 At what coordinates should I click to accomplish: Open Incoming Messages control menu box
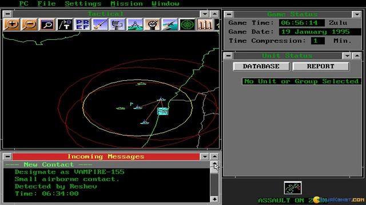[7, 157]
